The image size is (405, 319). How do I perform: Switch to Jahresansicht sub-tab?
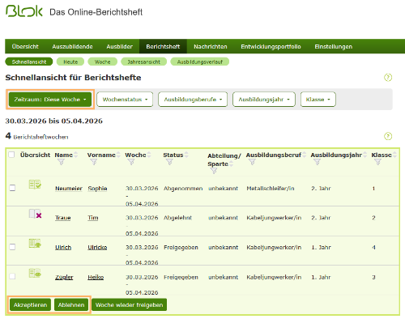(x=144, y=62)
